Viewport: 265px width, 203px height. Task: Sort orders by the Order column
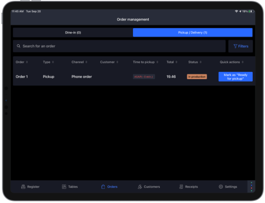click(x=22, y=62)
